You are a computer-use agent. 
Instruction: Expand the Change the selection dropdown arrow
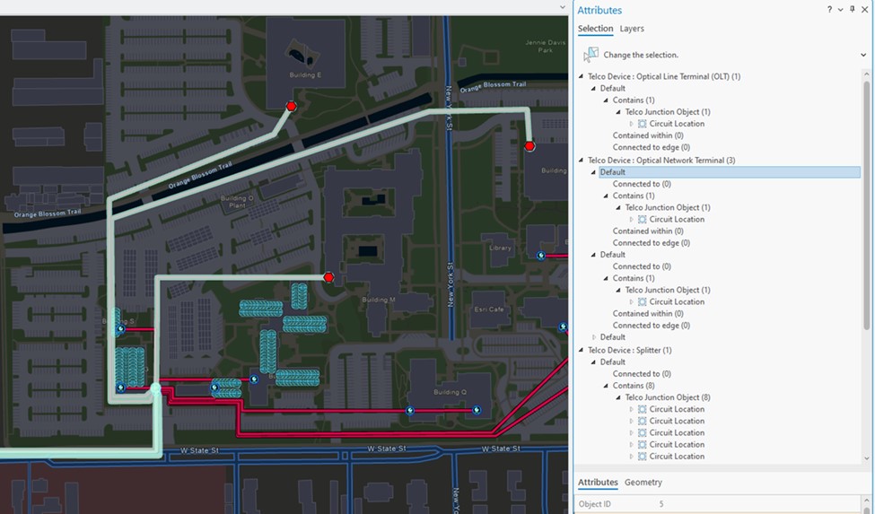[x=863, y=55]
